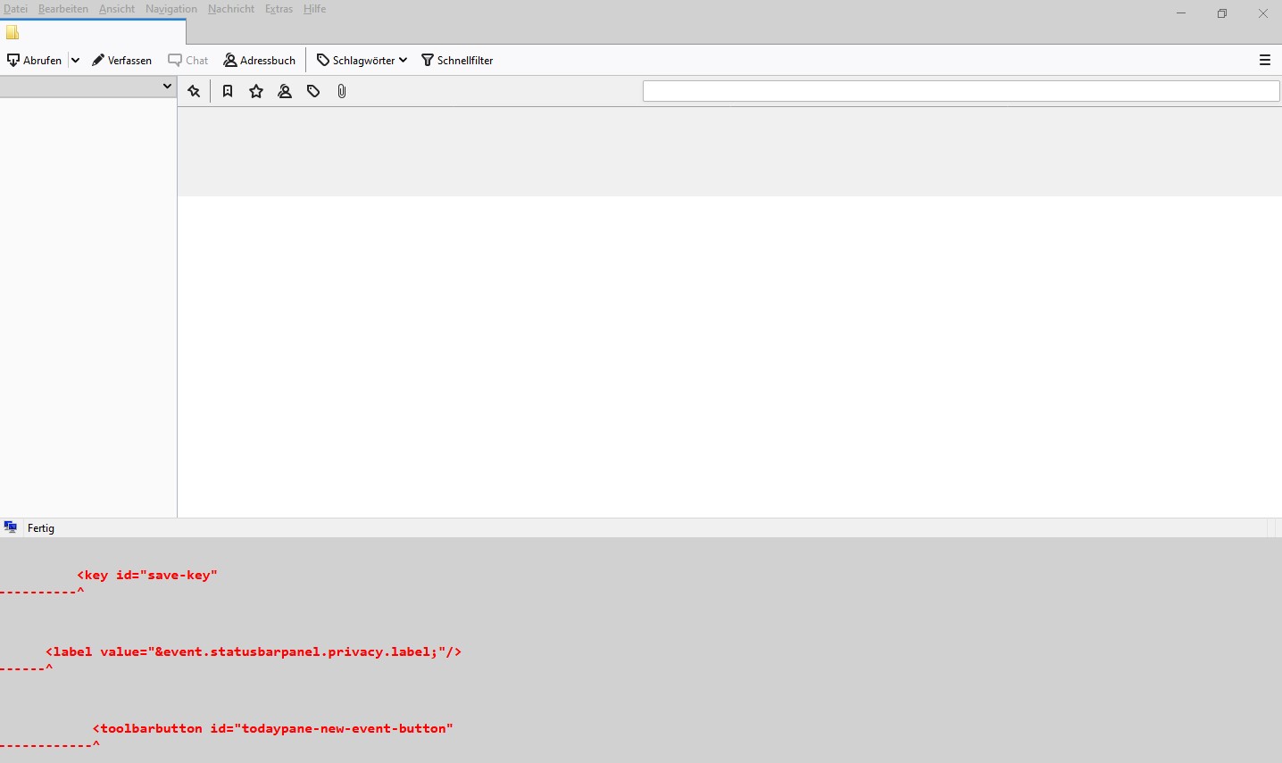Expand the folder pane view dropdown
Screen dimensions: 1282x763
point(167,87)
